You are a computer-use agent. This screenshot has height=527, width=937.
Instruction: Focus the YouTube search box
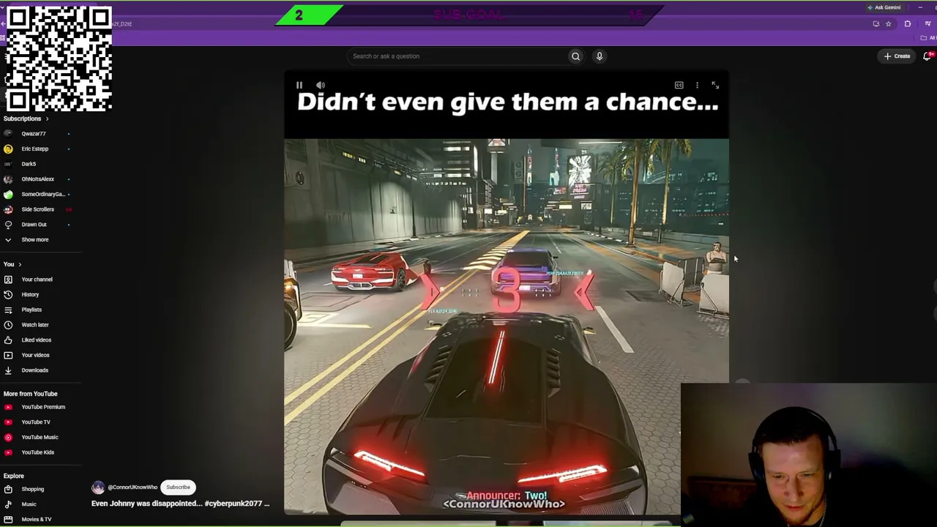[457, 56]
